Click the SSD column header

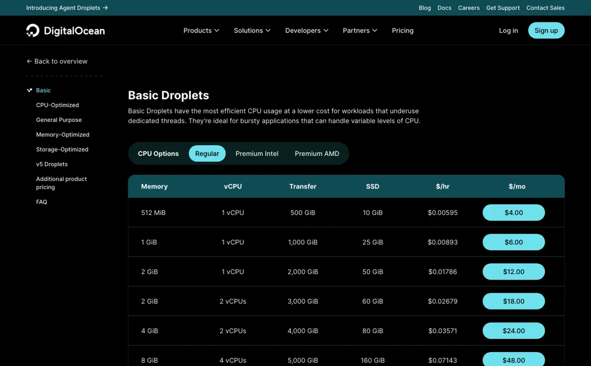(x=372, y=186)
